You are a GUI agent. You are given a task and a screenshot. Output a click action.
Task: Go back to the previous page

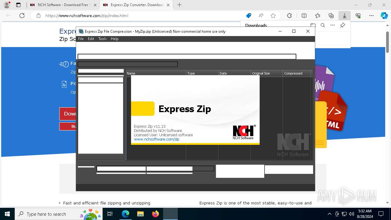click(9, 16)
